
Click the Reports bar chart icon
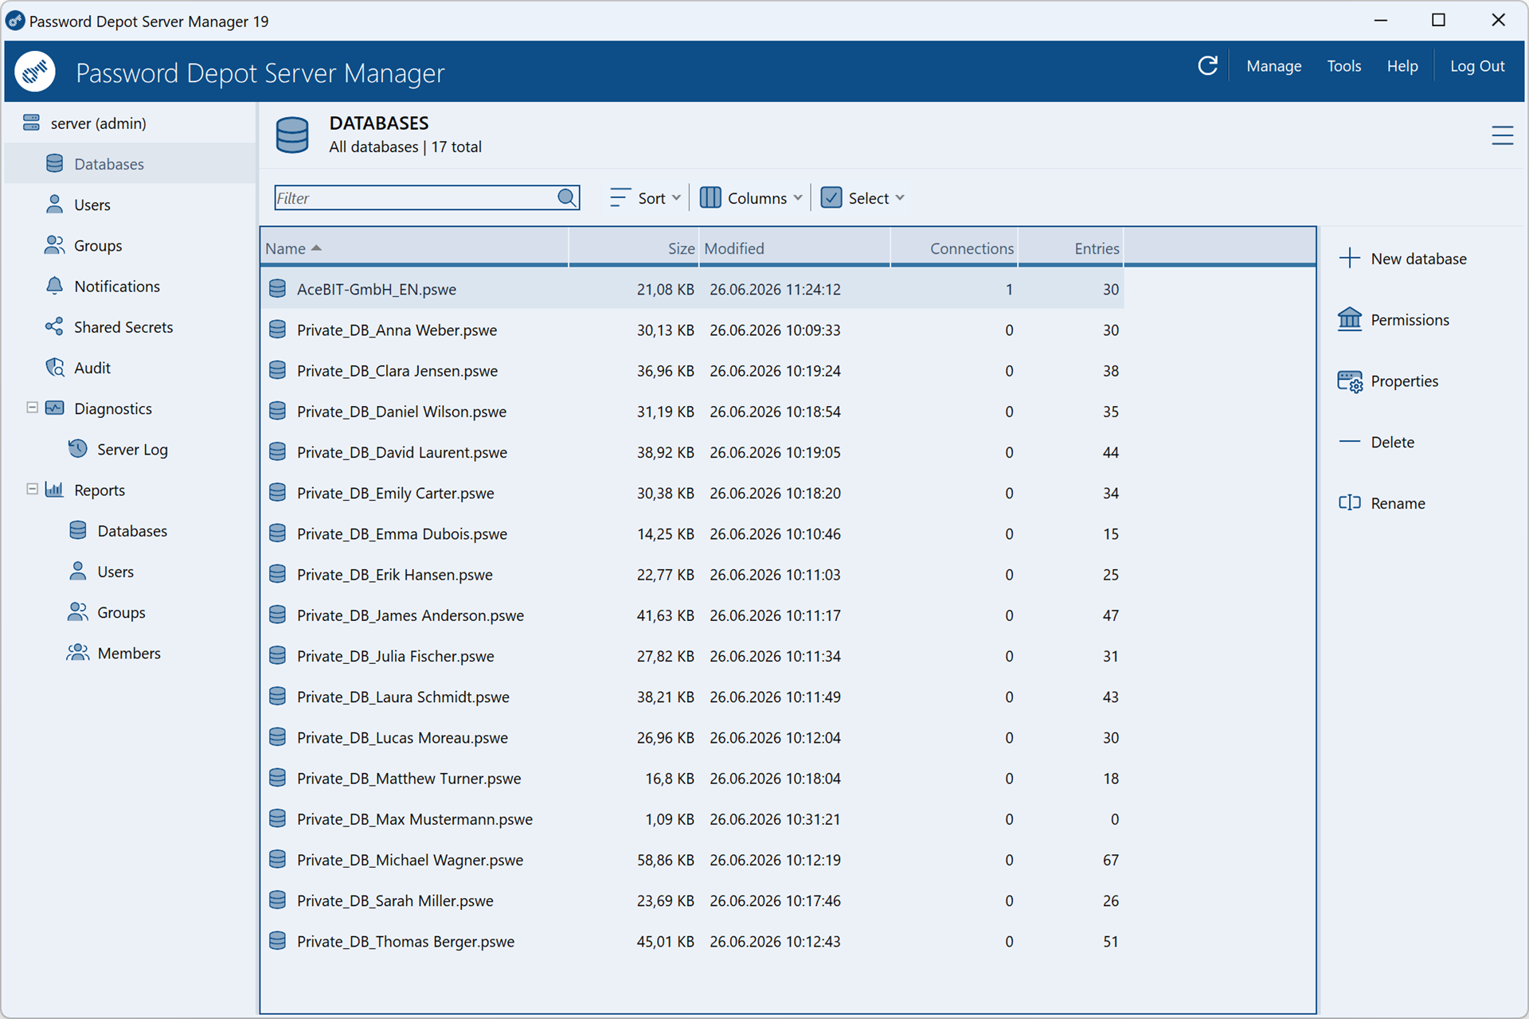coord(54,490)
